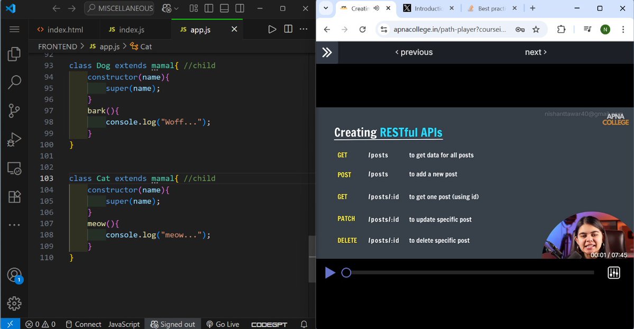Screen dimensions: 634x329
Task: Click FRONTEND in the breadcrumb
Action: (x=58, y=46)
